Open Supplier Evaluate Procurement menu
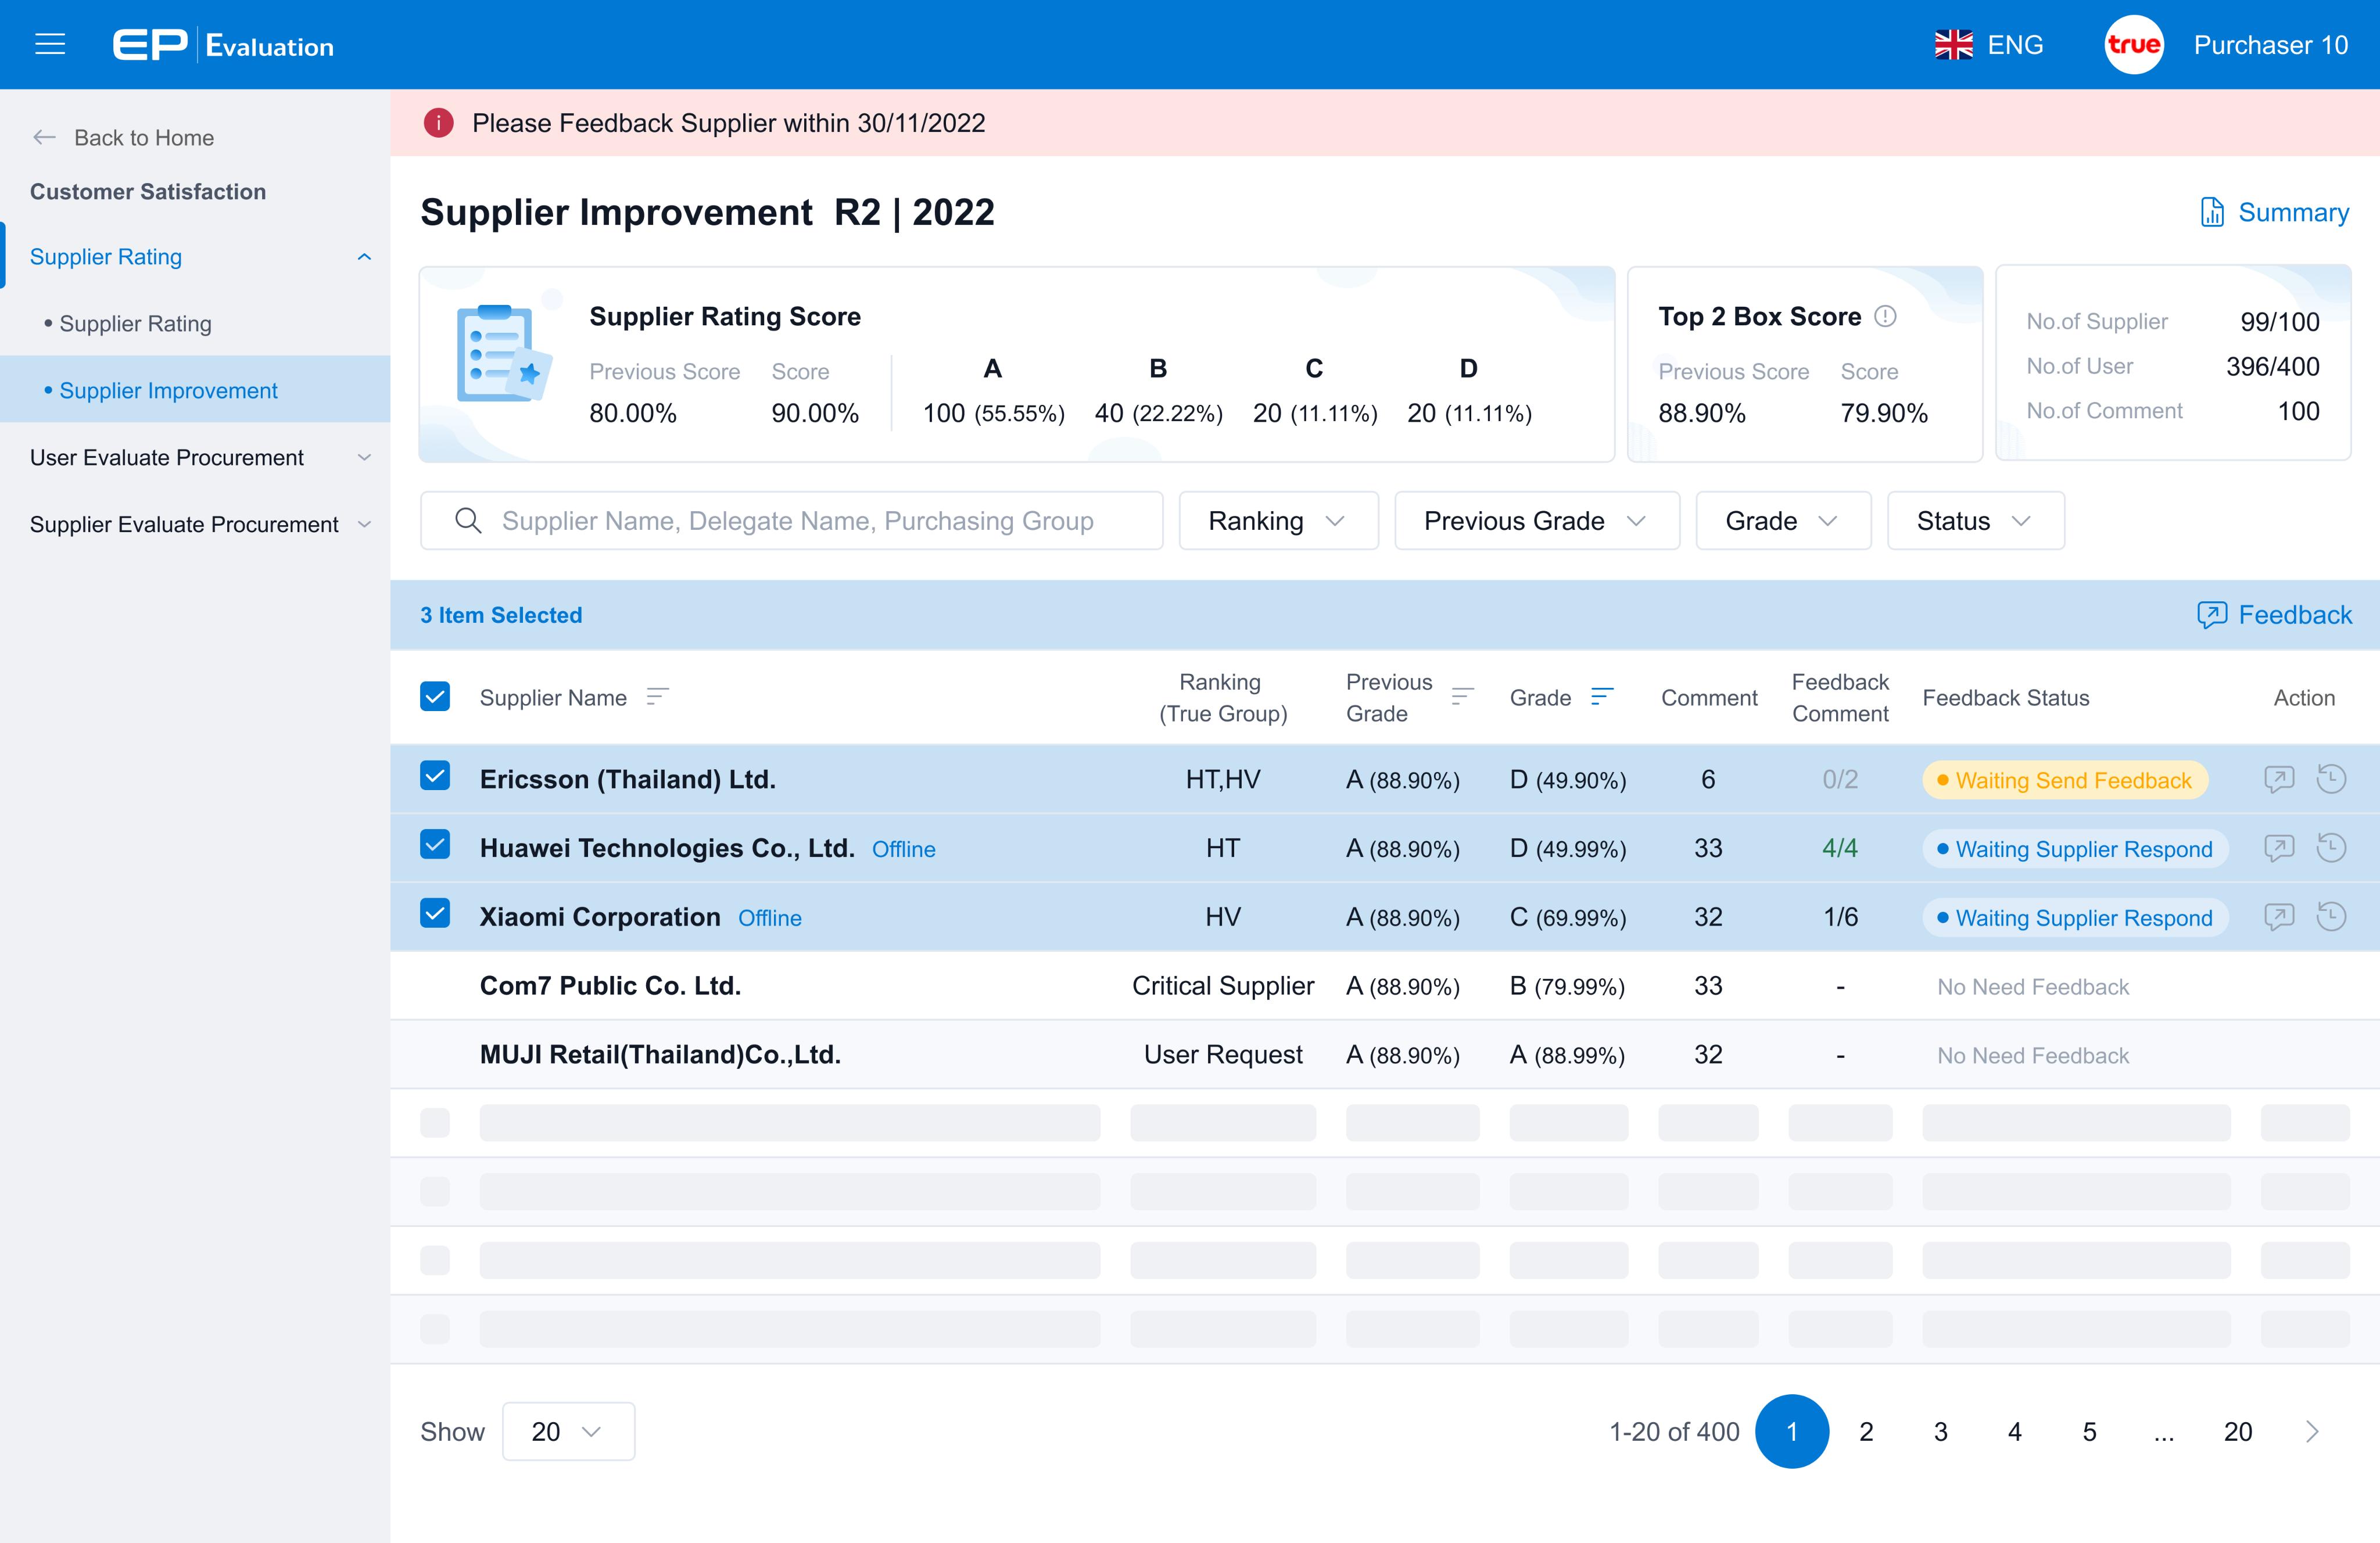 coord(196,524)
